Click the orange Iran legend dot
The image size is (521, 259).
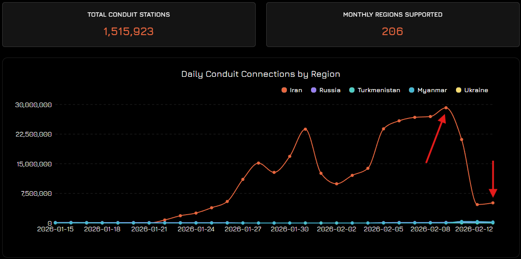(x=284, y=90)
